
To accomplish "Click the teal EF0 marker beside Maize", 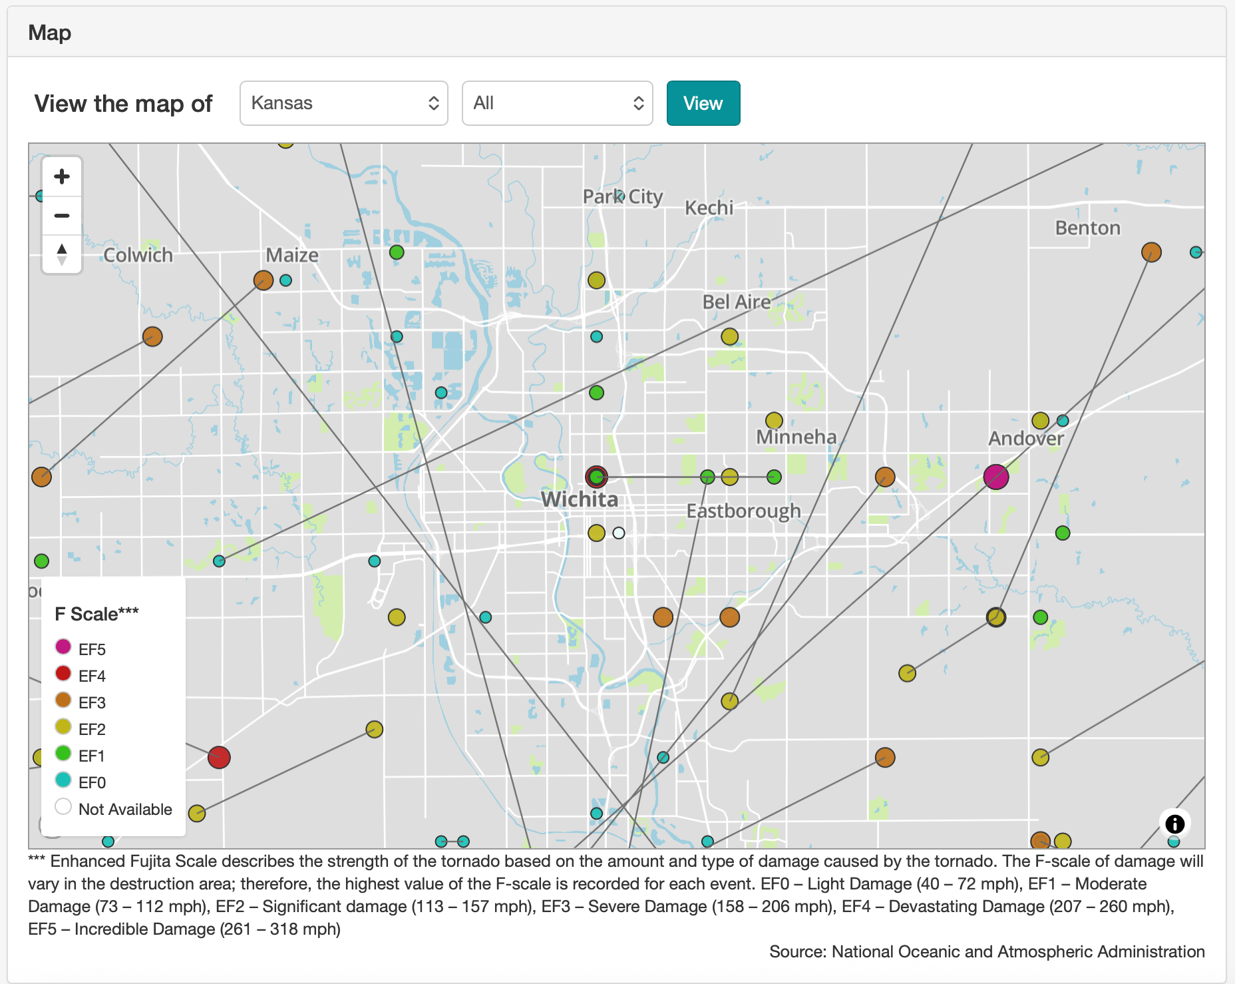I will coord(285,280).
